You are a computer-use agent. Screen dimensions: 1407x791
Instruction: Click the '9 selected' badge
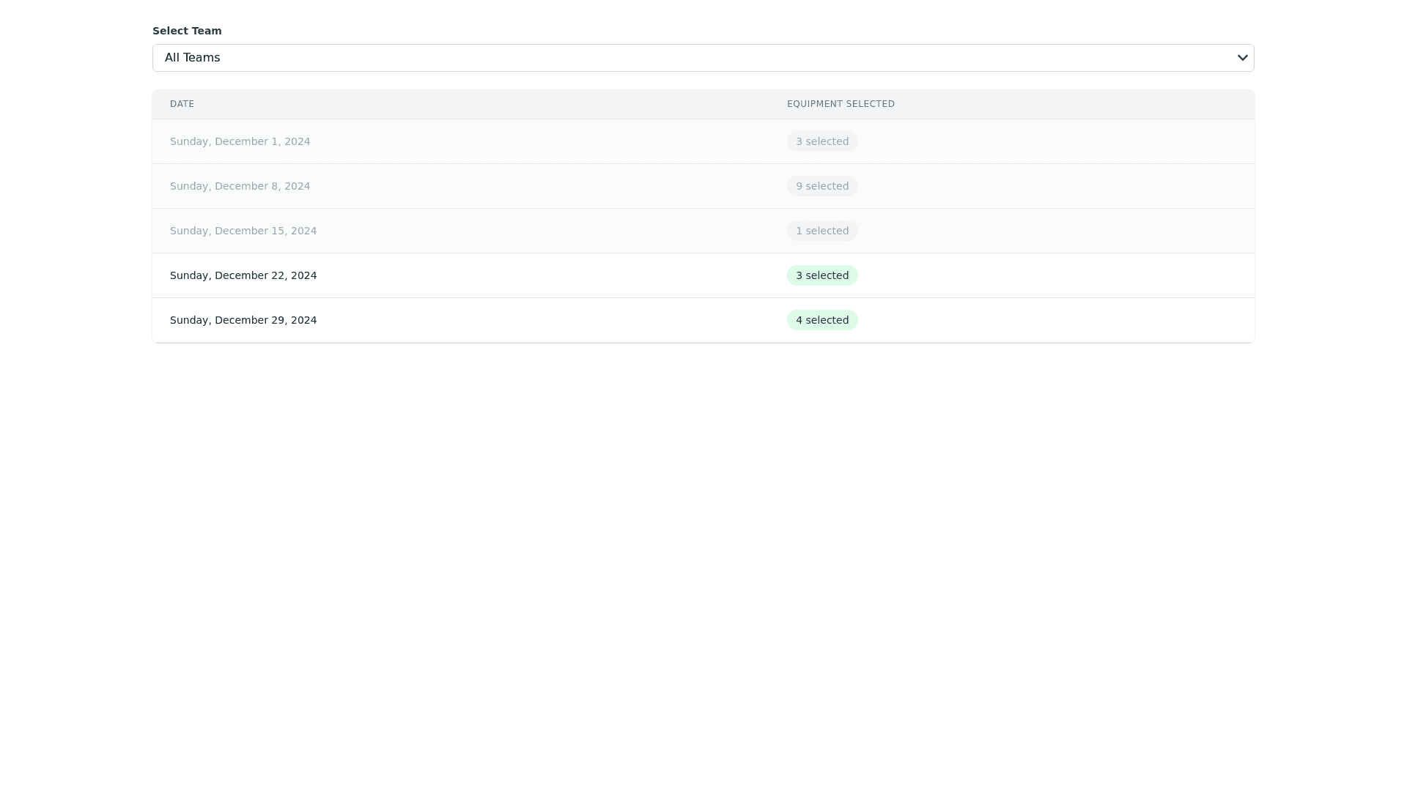822,186
